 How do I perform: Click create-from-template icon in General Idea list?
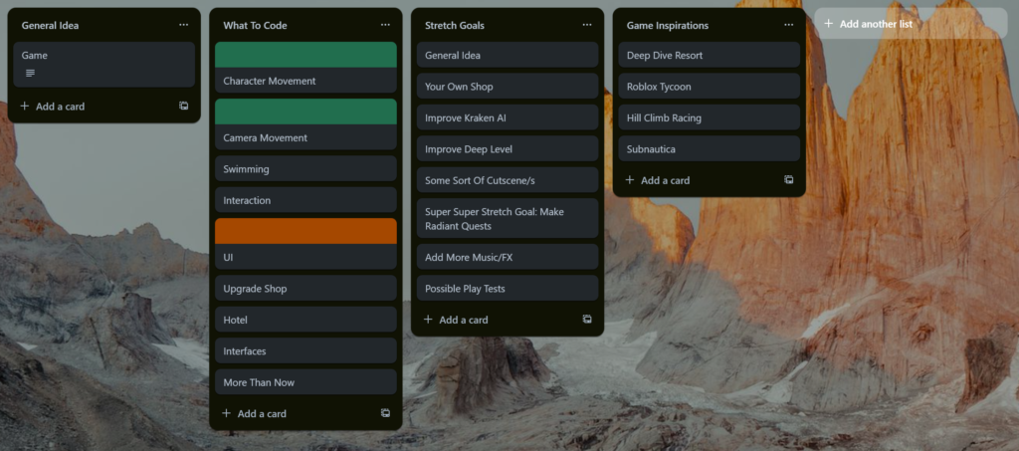click(183, 106)
